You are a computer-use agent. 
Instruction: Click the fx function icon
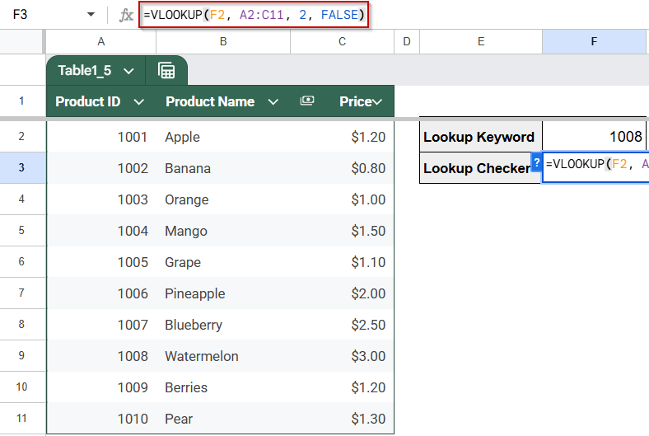pyautogui.click(x=126, y=15)
